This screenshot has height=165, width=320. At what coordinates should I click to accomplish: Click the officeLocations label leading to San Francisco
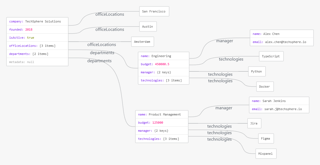pos(110,14)
